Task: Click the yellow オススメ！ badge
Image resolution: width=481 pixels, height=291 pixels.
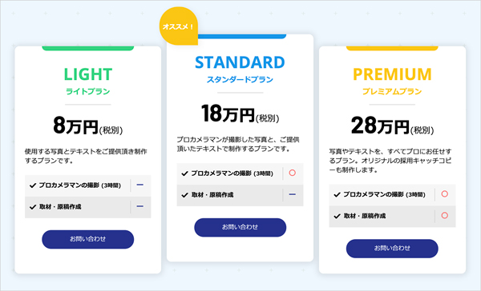Action: (x=179, y=26)
